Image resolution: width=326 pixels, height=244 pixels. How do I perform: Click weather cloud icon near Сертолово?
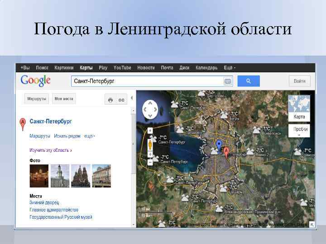[x=201, y=94]
